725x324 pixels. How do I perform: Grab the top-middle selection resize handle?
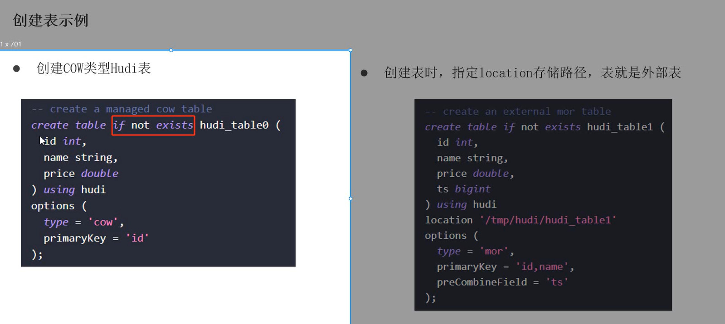(171, 50)
